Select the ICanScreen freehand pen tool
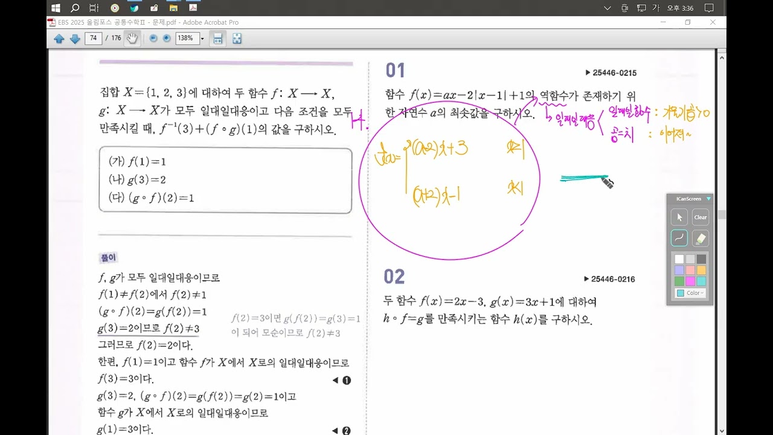The height and width of the screenshot is (435, 773). click(x=679, y=238)
